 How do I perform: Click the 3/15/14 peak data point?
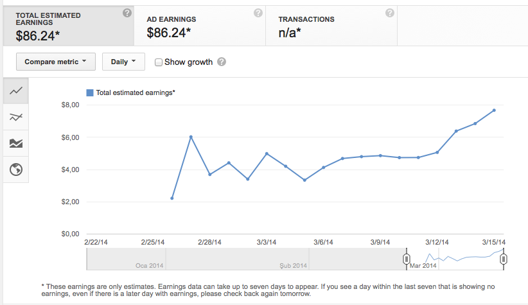click(x=494, y=110)
